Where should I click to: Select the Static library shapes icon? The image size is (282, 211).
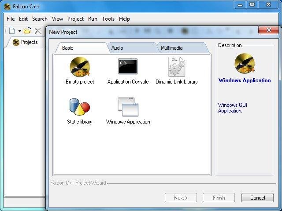[x=80, y=107]
